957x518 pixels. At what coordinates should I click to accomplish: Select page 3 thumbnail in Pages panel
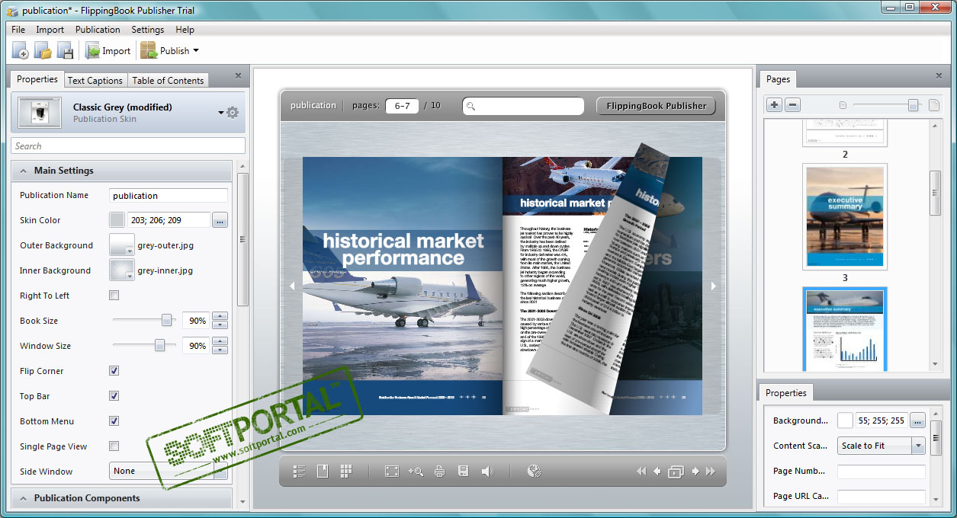845,217
